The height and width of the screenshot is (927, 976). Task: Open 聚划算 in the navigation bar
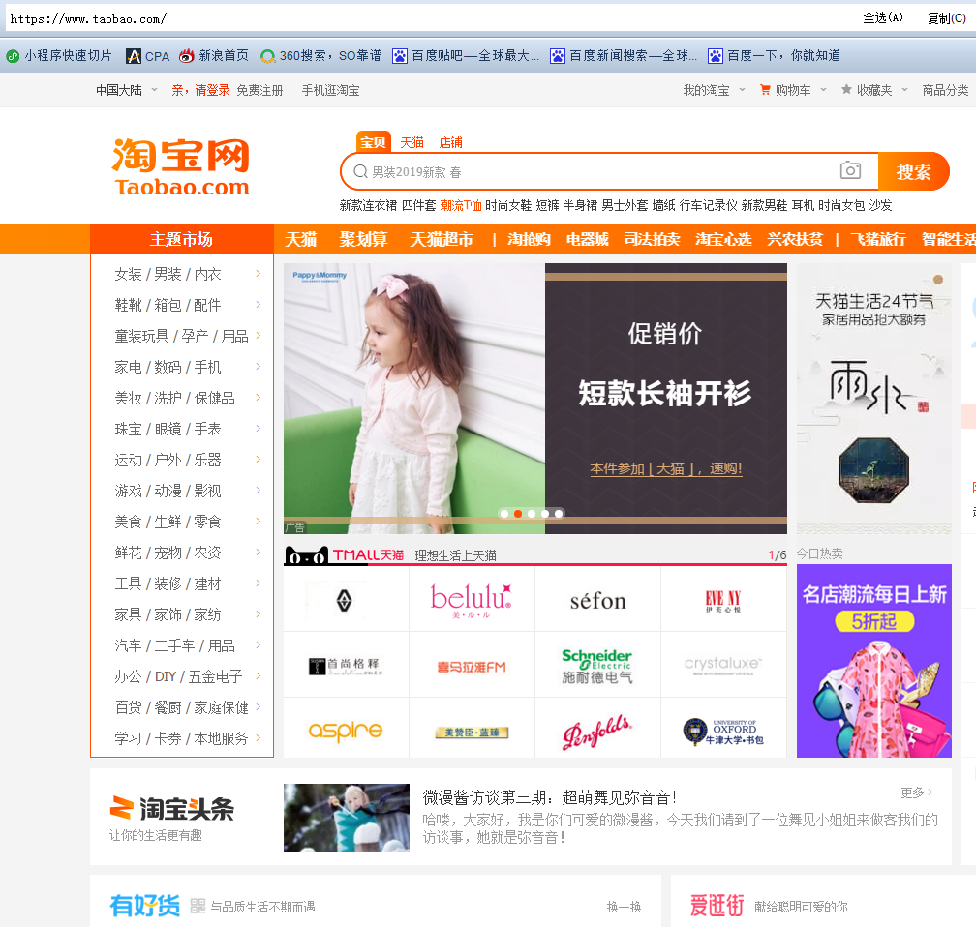tap(363, 239)
